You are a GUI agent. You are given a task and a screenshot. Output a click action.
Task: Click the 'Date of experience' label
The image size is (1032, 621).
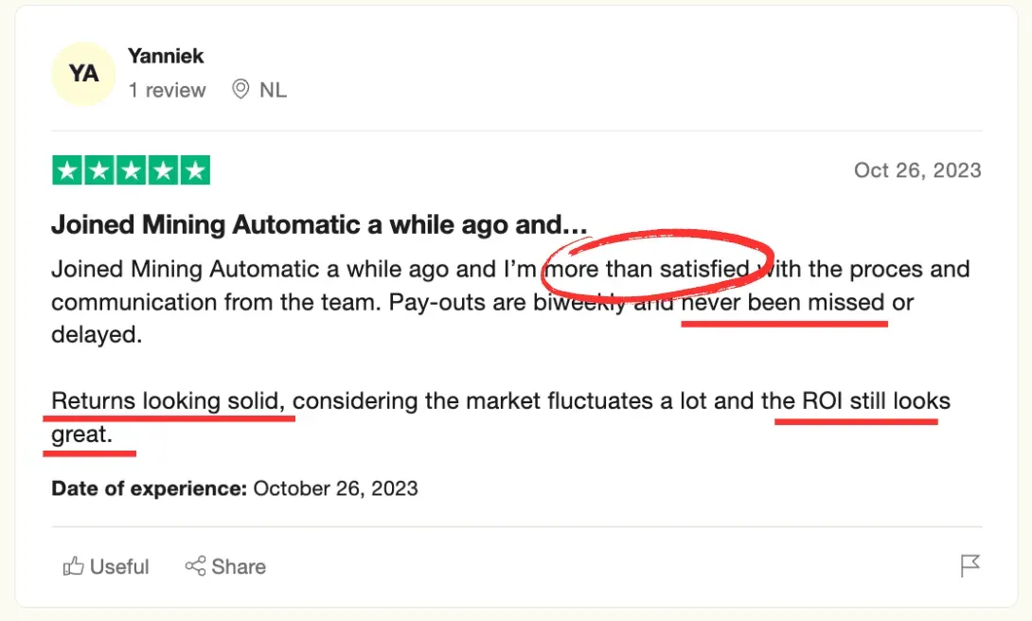pyautogui.click(x=149, y=488)
